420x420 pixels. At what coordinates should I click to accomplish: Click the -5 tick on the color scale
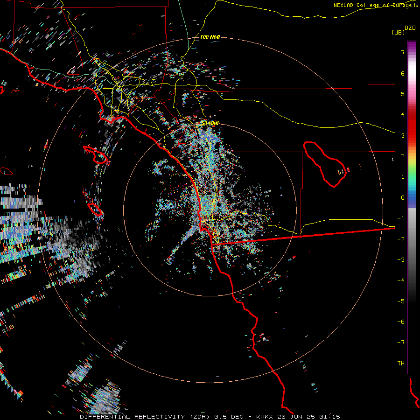pos(401,301)
